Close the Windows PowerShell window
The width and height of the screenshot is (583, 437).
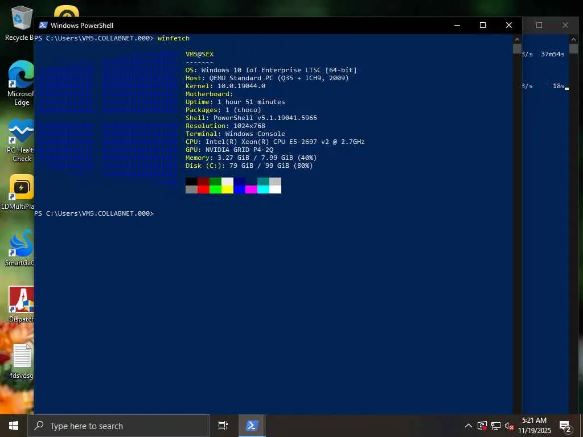509,25
